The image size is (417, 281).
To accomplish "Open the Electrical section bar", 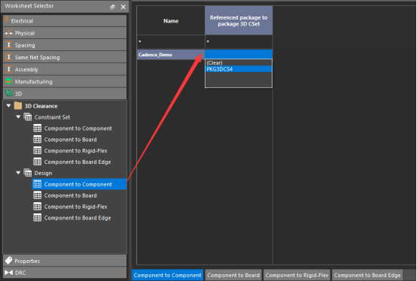I will point(65,21).
